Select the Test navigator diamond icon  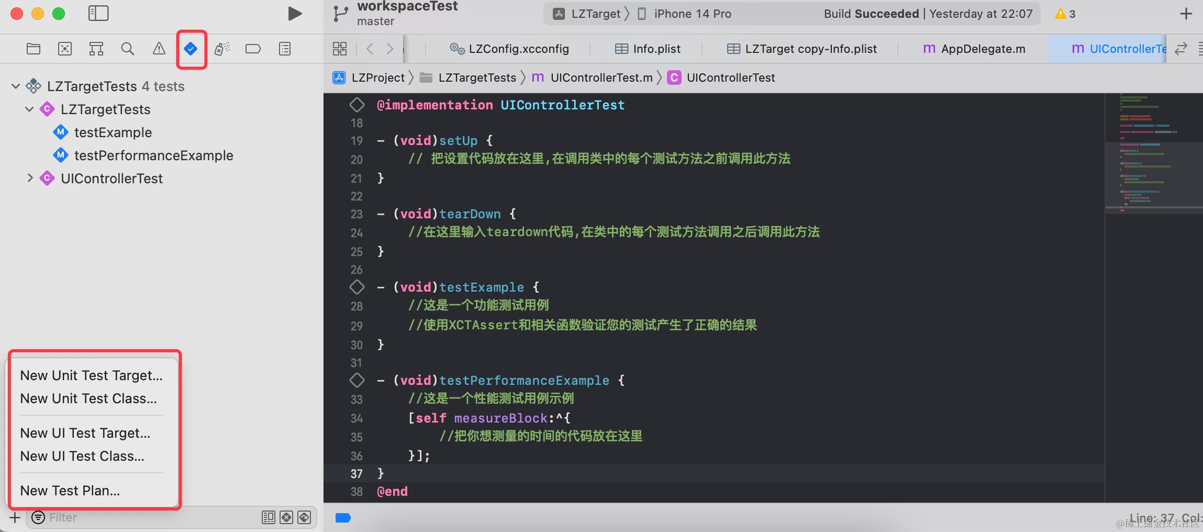click(191, 49)
